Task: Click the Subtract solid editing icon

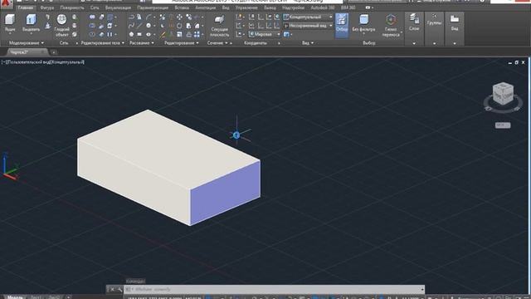Action: pos(92,26)
